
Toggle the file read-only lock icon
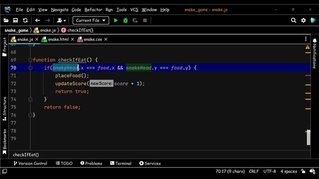(303, 171)
